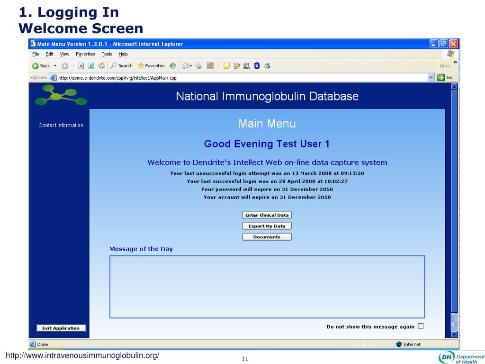
Task: Open the Edit menu
Action: (49, 54)
